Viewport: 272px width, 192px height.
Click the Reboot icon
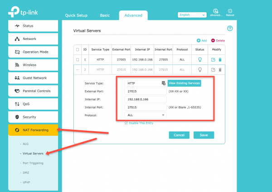[230, 11]
